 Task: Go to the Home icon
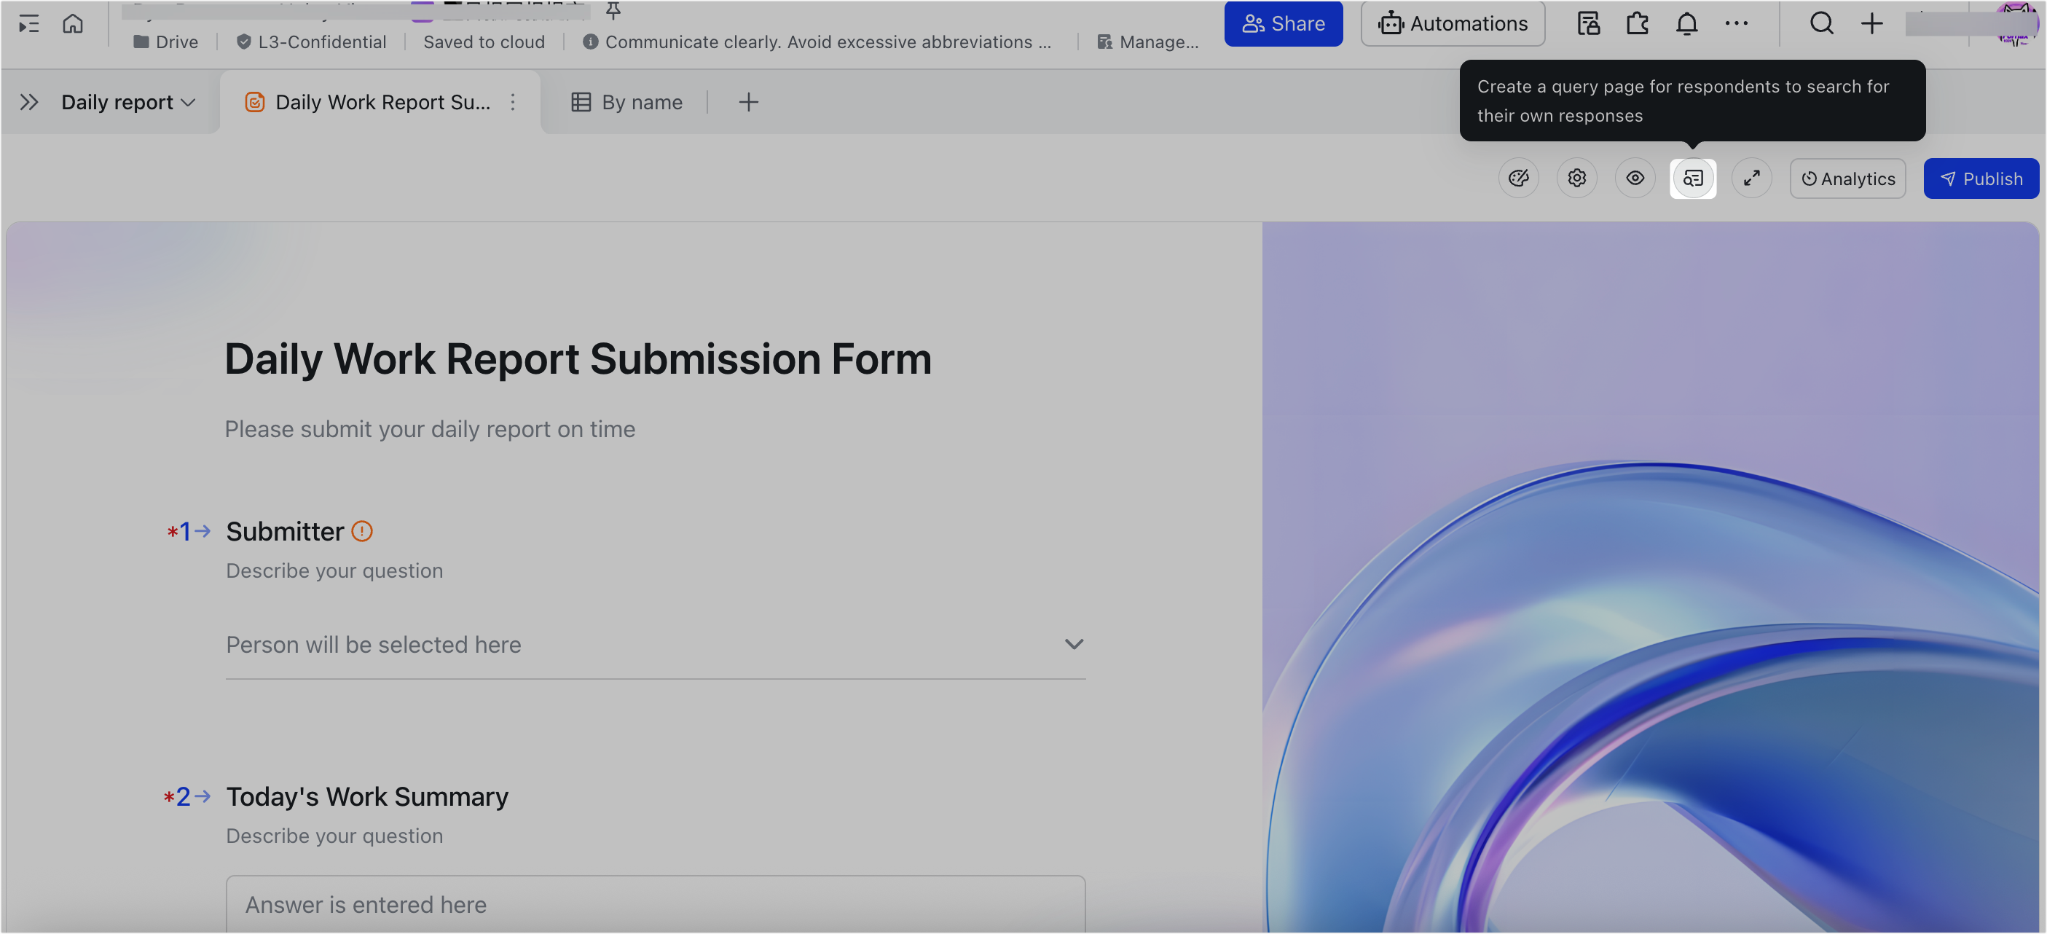[73, 24]
